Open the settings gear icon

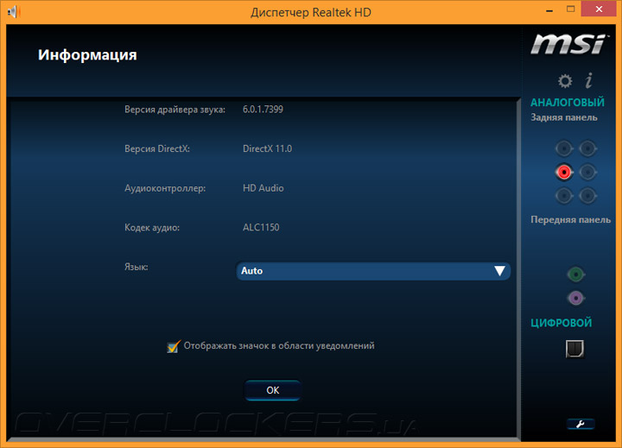click(565, 81)
